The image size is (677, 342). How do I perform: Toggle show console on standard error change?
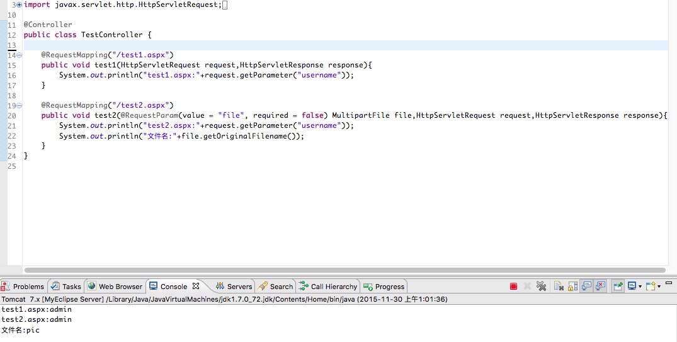pos(600,287)
